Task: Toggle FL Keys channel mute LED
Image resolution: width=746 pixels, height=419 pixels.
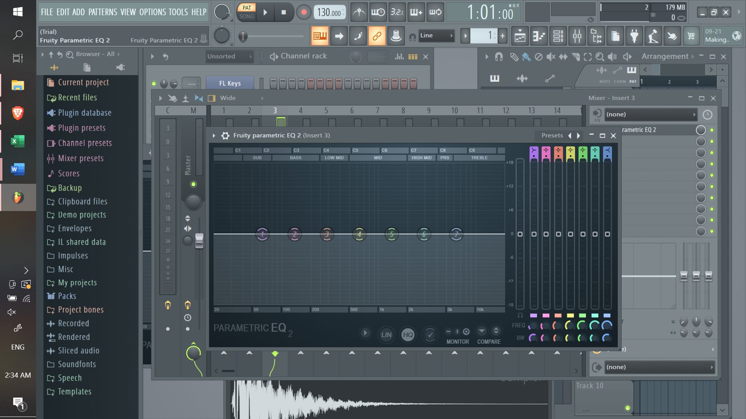Action: (x=154, y=84)
